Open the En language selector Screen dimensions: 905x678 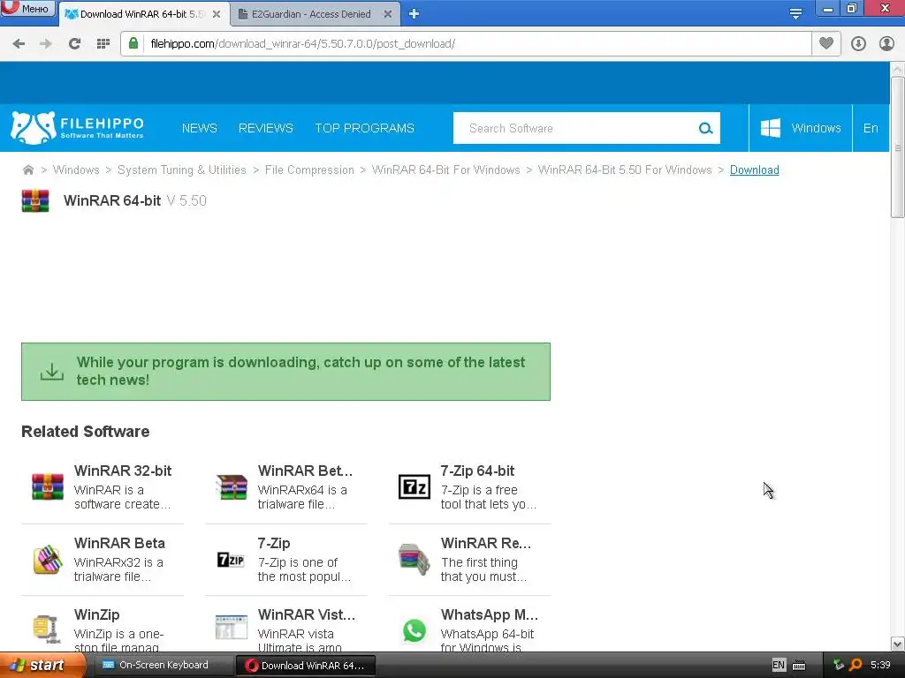tap(871, 128)
